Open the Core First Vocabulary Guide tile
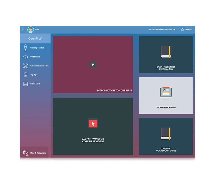Viewport: 215px width, 176px height. point(166,136)
